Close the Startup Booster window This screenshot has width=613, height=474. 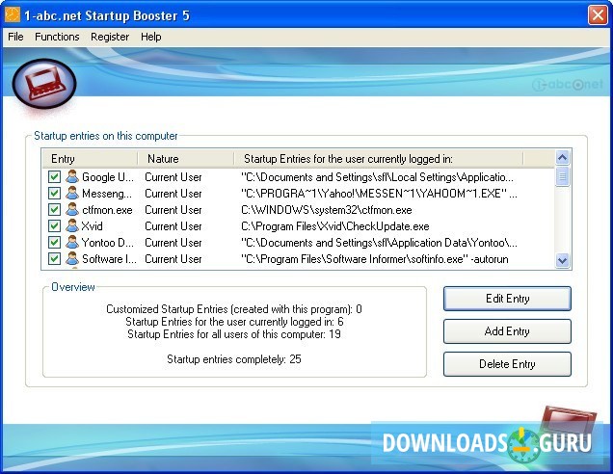pos(598,15)
